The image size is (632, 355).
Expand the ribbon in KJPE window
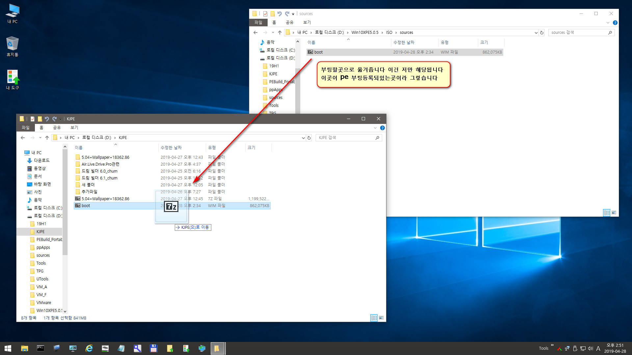(375, 128)
